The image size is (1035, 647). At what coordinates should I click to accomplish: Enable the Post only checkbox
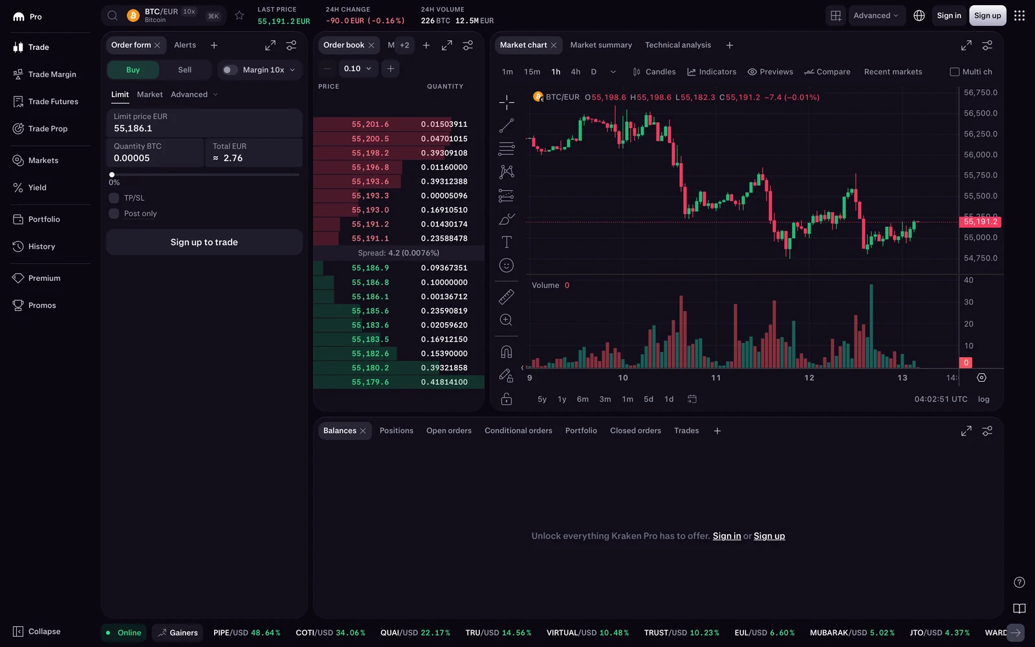pyautogui.click(x=114, y=214)
